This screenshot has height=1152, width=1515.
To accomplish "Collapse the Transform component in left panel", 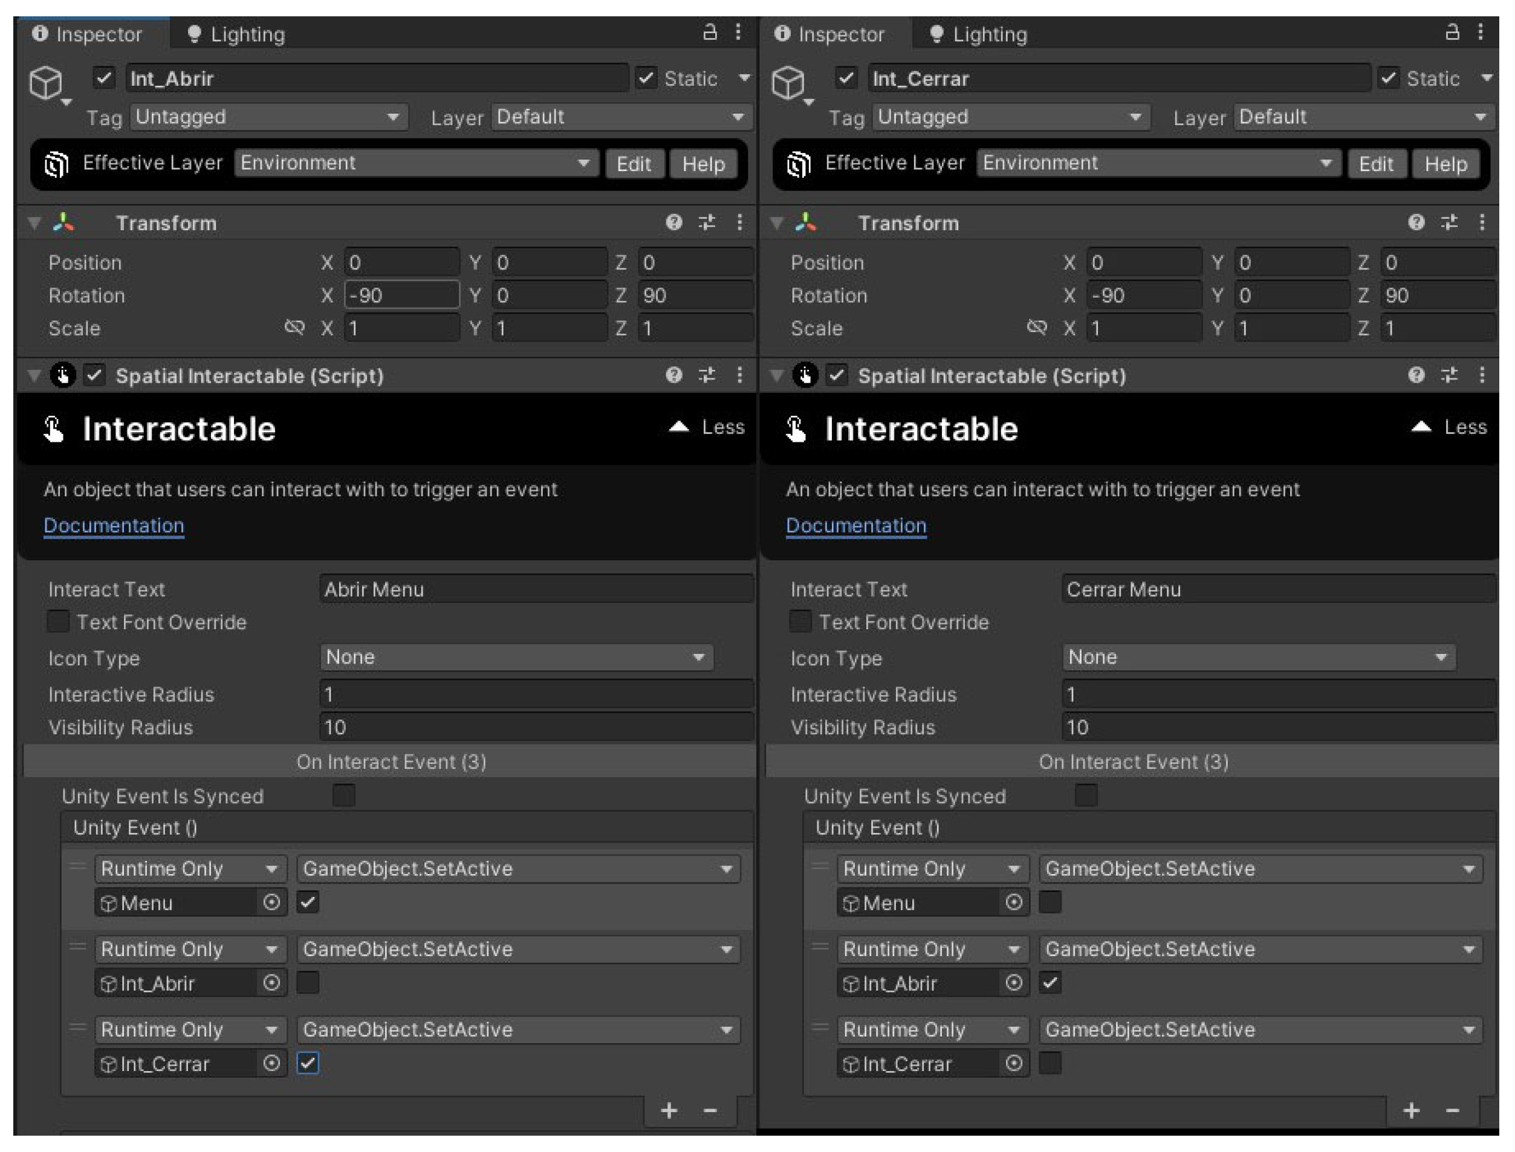I will pyautogui.click(x=34, y=223).
